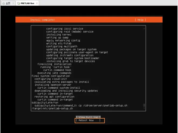Image resolution: width=178 pixels, height=133 pixels.
Task: Click 'calculating extra packages to install' line
Action: click(x=62, y=82)
